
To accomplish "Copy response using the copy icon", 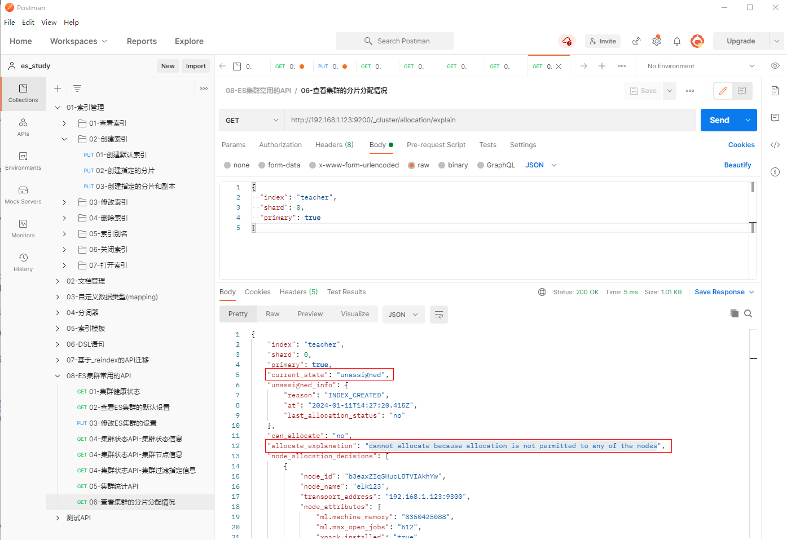I will 734,313.
